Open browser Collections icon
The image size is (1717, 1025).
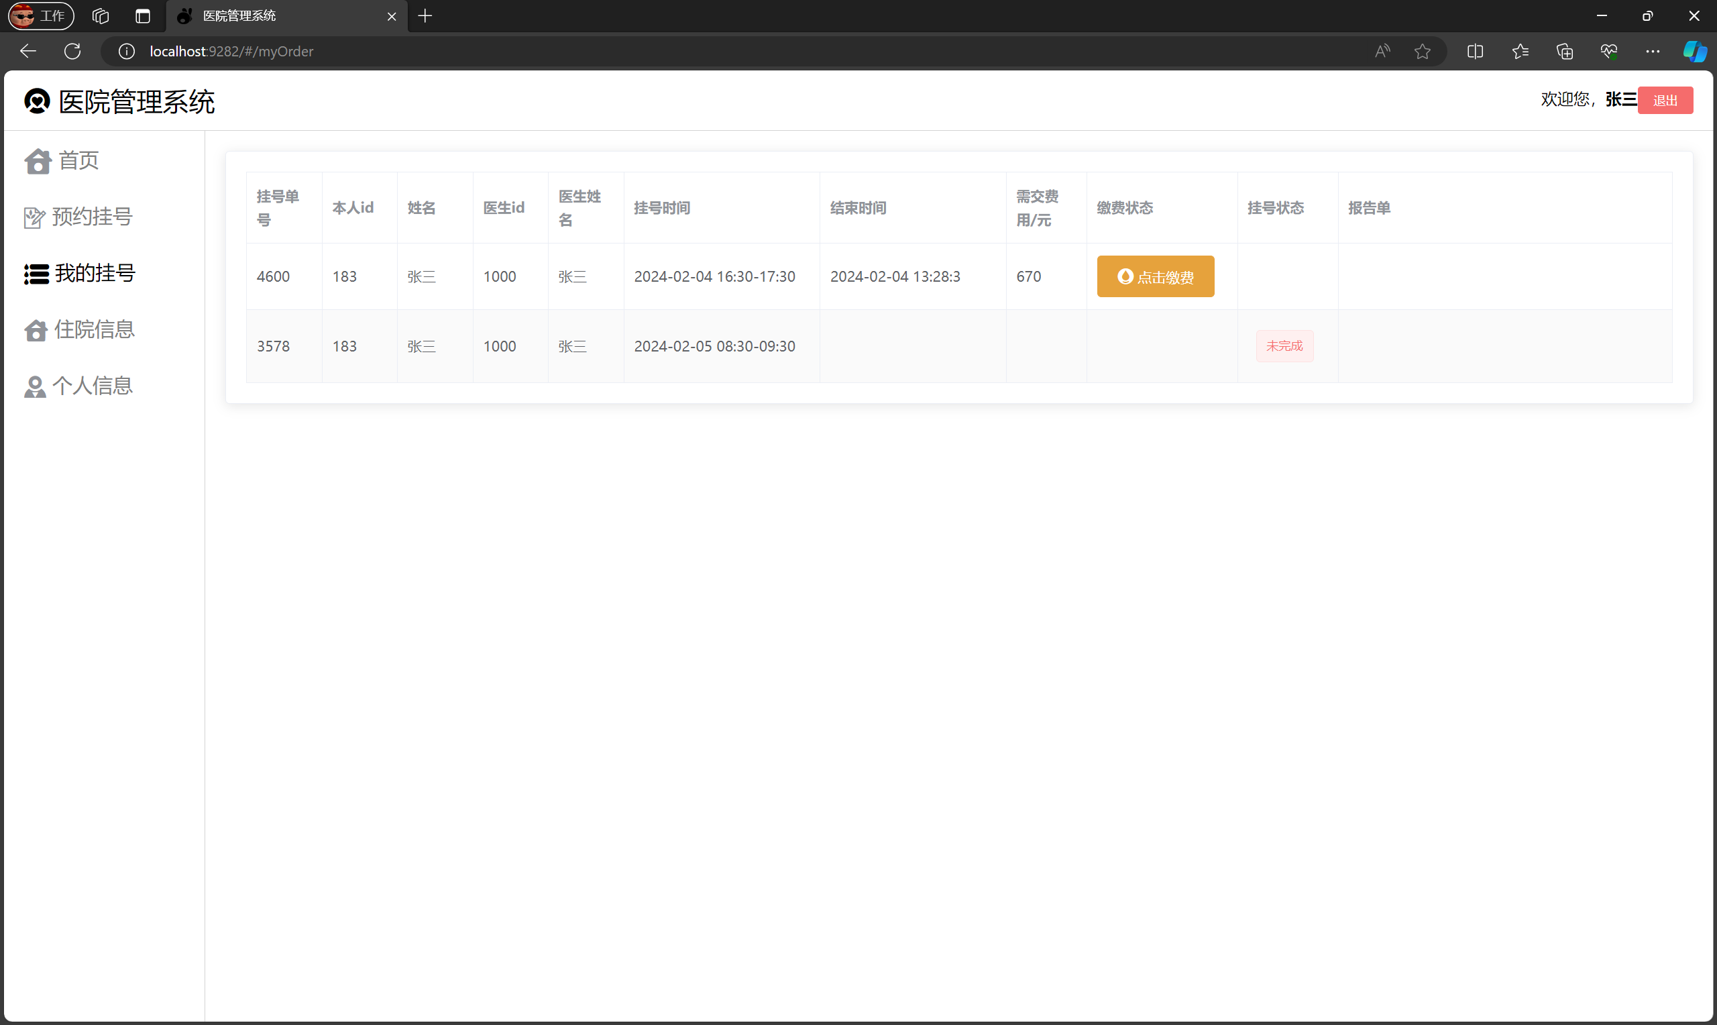[1565, 51]
